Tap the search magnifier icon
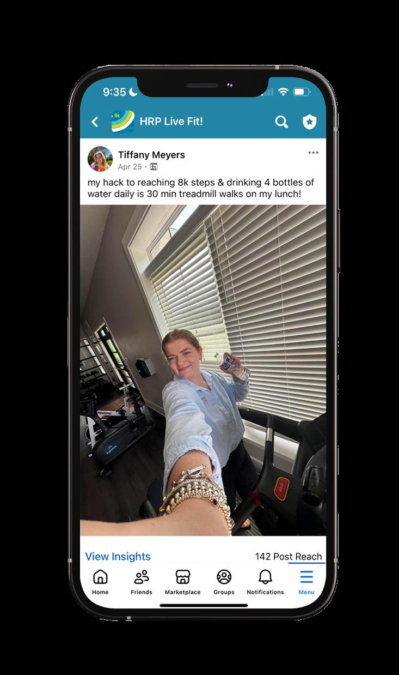 (281, 122)
